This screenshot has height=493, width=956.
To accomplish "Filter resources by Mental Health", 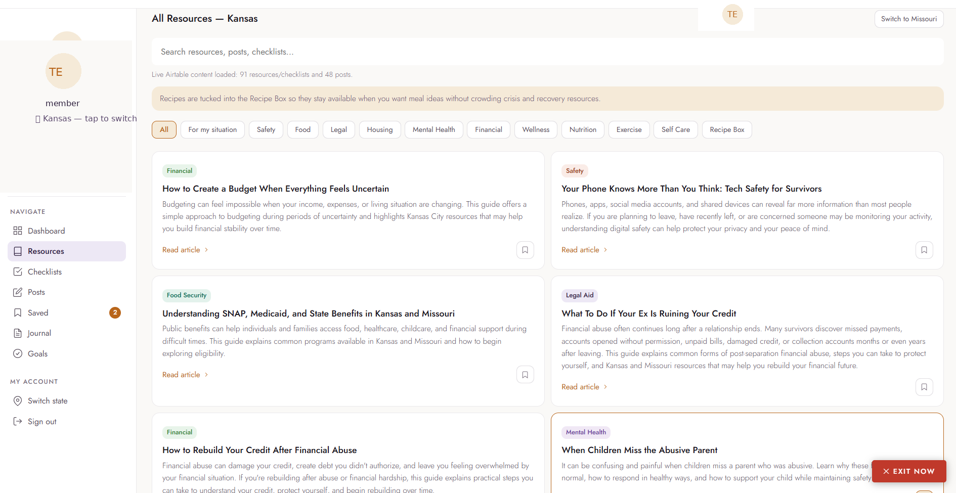I will pos(434,129).
